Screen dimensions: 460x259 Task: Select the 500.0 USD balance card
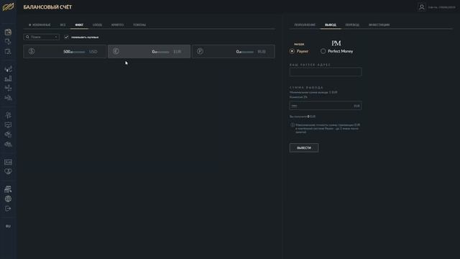point(65,51)
